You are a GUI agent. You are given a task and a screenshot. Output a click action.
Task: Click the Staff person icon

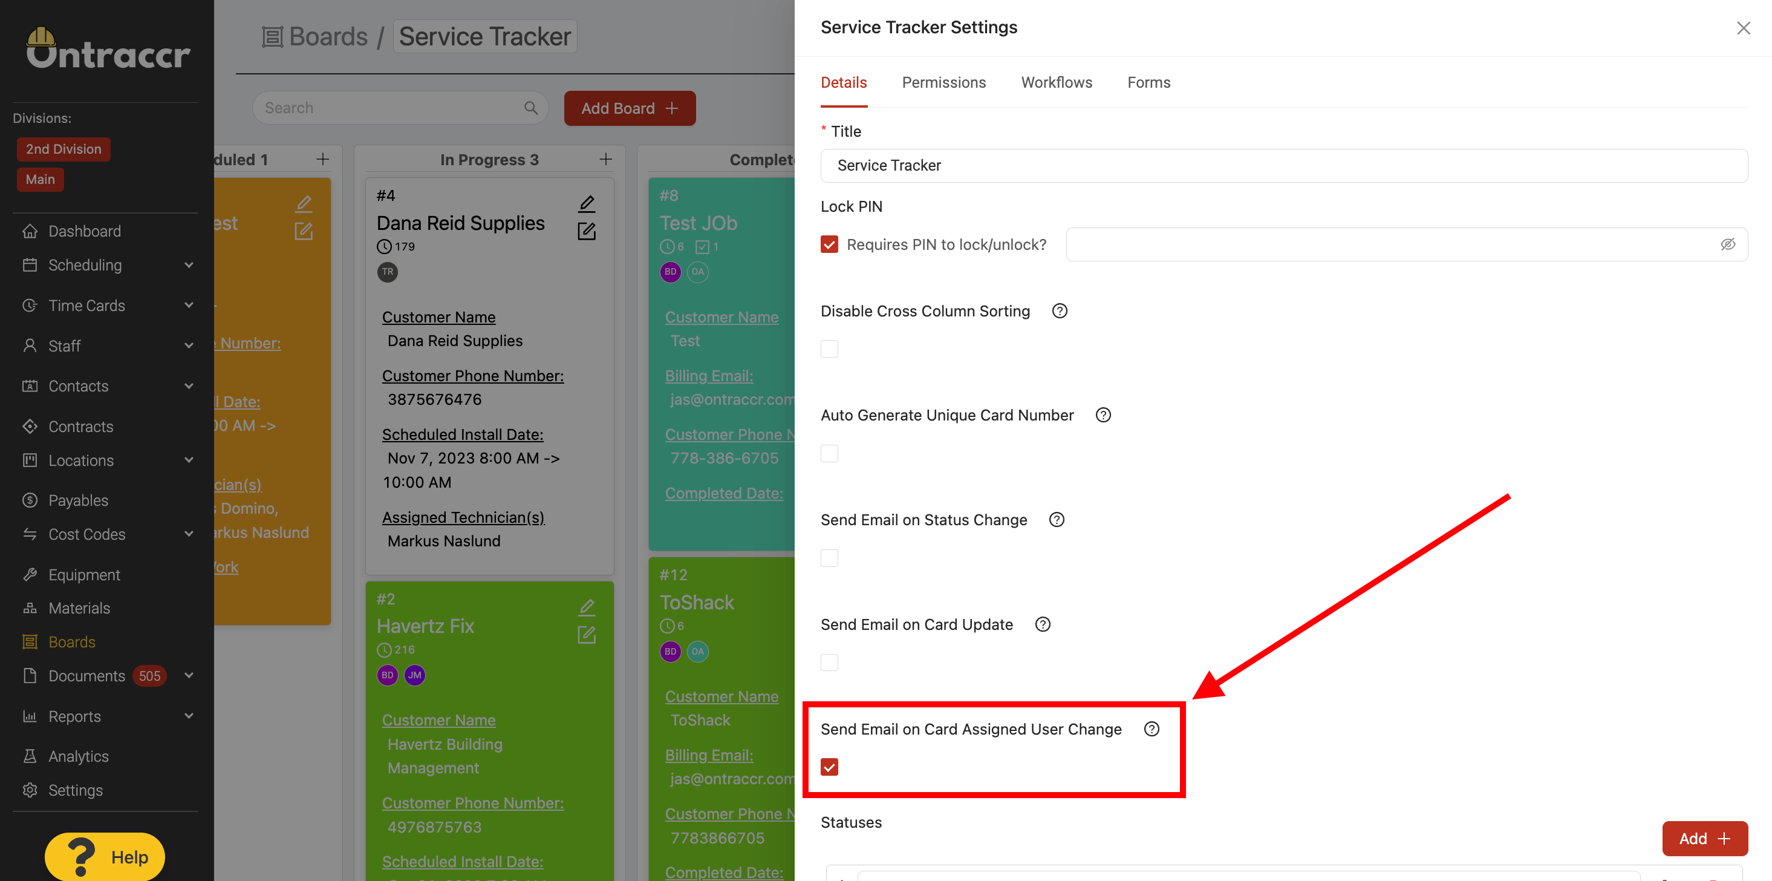click(30, 346)
